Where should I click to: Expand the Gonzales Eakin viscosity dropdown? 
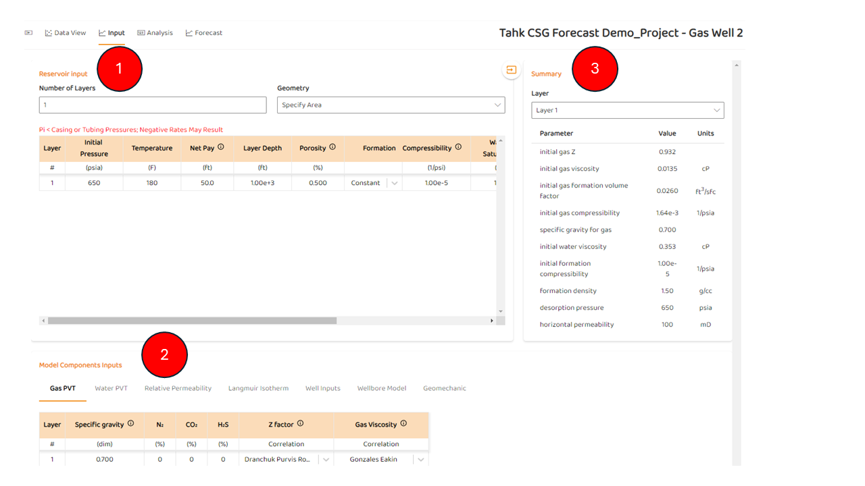click(x=420, y=460)
